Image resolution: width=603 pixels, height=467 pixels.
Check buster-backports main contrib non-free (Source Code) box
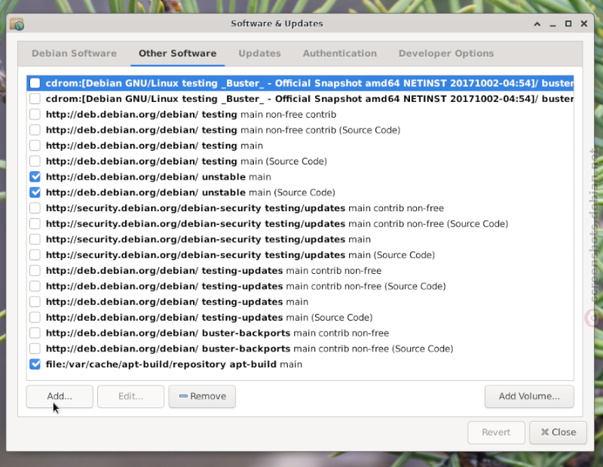coord(35,349)
